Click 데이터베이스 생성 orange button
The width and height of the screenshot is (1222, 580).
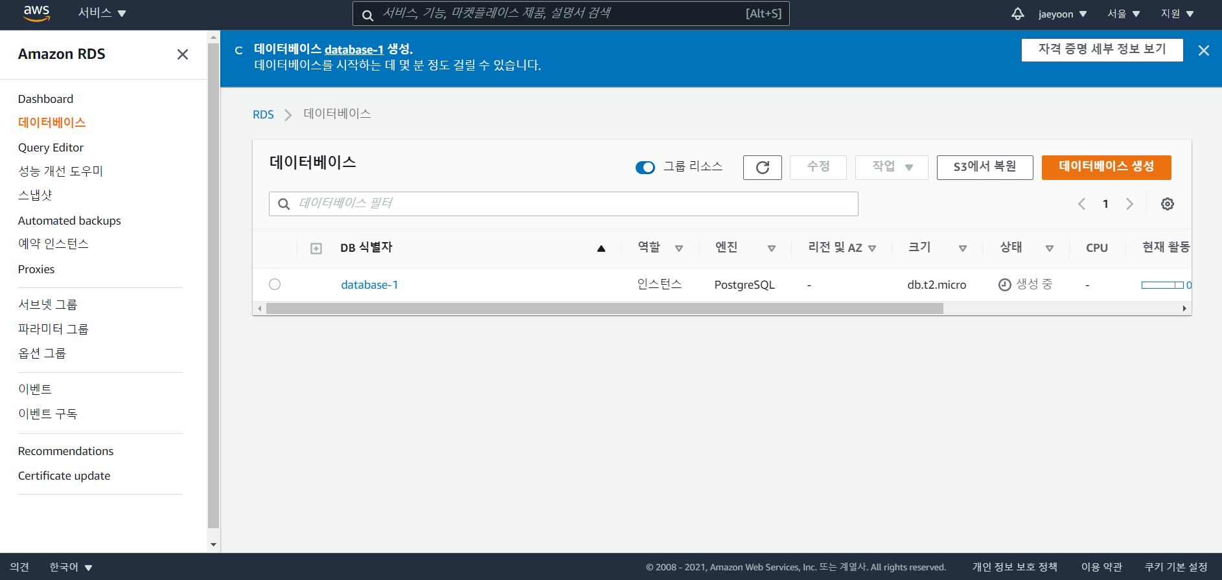click(x=1106, y=168)
